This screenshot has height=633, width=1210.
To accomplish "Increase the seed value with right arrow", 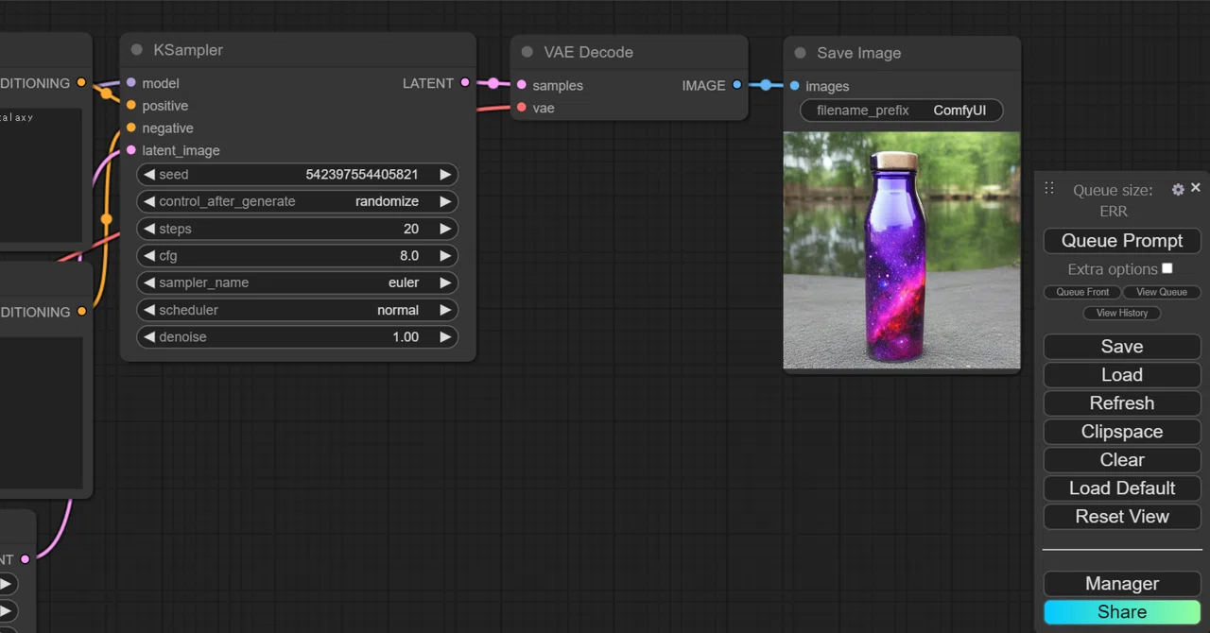I will (445, 175).
